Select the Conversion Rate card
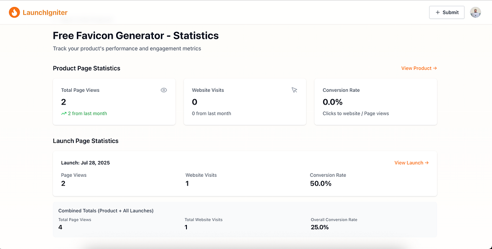 tap(375, 102)
